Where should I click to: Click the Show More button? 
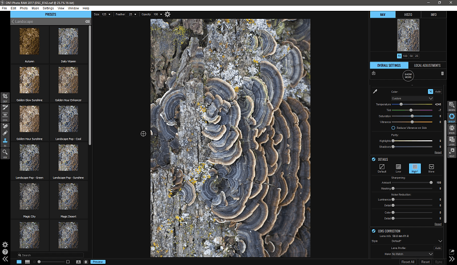tap(408, 75)
